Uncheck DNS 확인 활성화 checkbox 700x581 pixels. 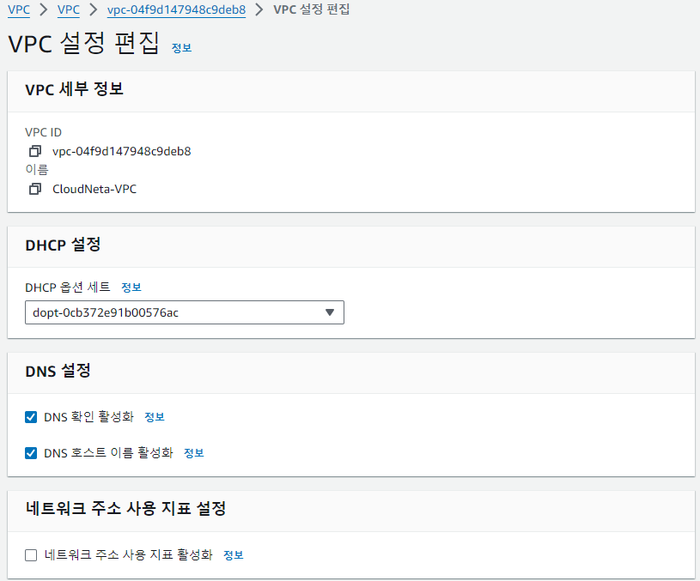[31, 417]
